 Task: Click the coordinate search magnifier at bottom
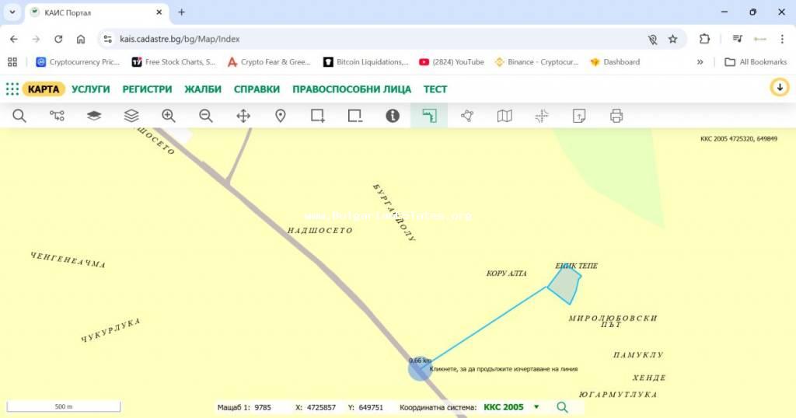562,407
